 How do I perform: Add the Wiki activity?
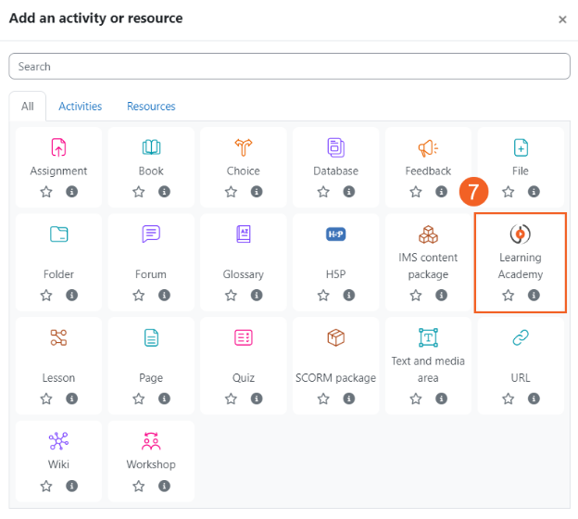pos(58,441)
